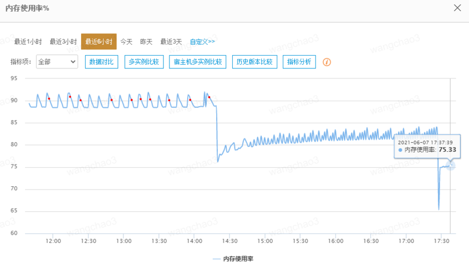
Task: Switch to 今天 time range
Action: pos(126,42)
